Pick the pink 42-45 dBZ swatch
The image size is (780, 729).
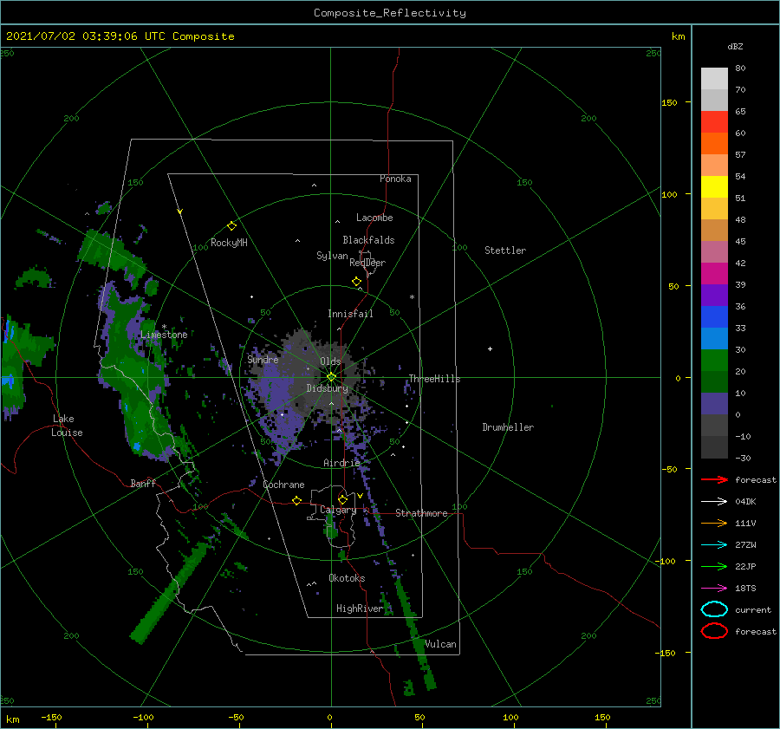(x=714, y=252)
